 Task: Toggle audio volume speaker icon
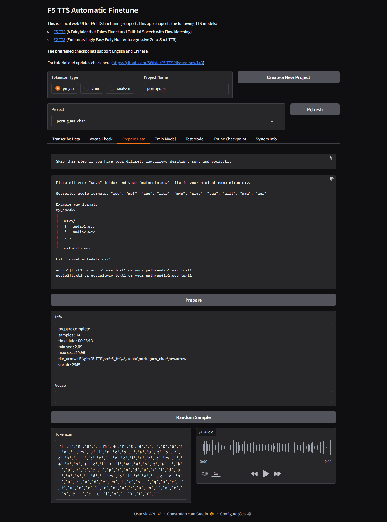(205, 474)
